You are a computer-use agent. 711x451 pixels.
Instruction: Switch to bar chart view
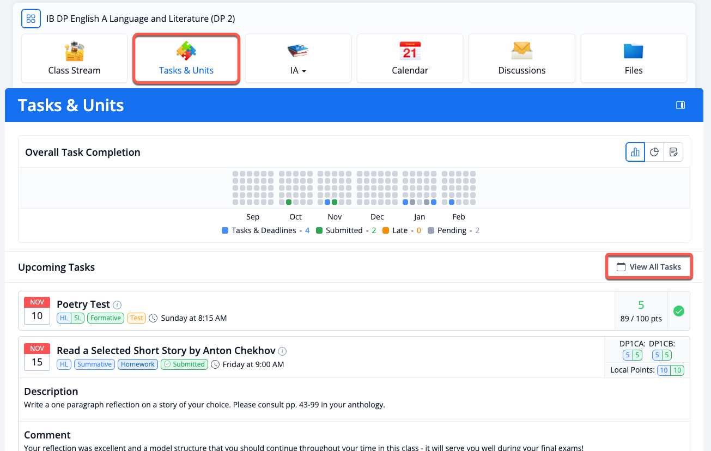pos(635,153)
